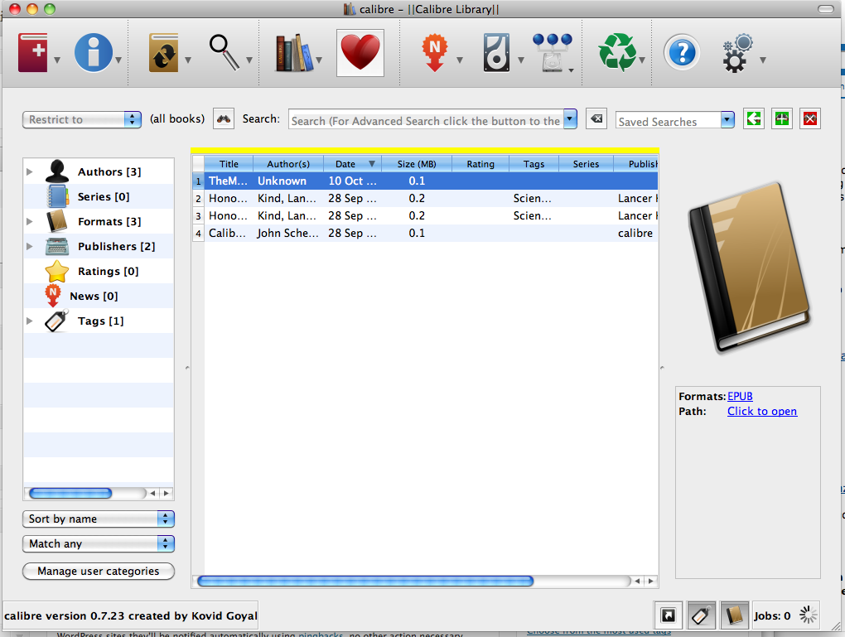Toggle the Book Details button in status bar
This screenshot has width=845, height=637.
(735, 615)
